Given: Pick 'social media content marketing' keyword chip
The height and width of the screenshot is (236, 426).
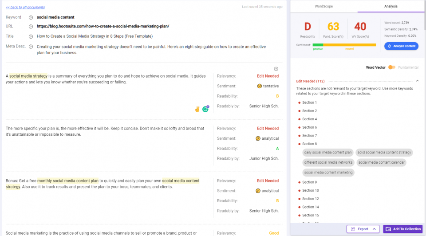Looking at the screenshot, I should coord(328,173).
